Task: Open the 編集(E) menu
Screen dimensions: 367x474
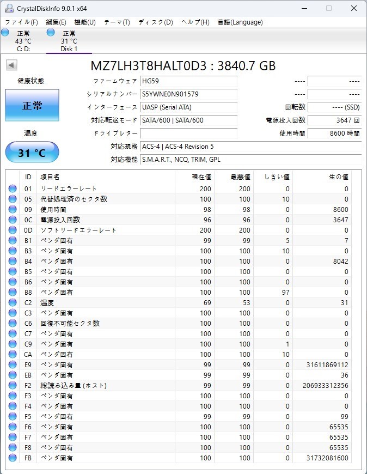Action: 56,22
